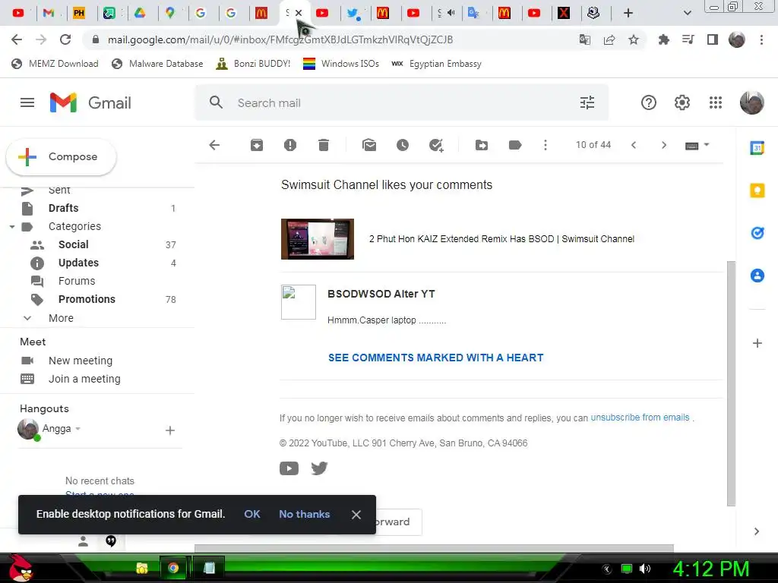778x583 pixels.
Task: Click Chrome icon in taskbar
Action: tap(173, 568)
